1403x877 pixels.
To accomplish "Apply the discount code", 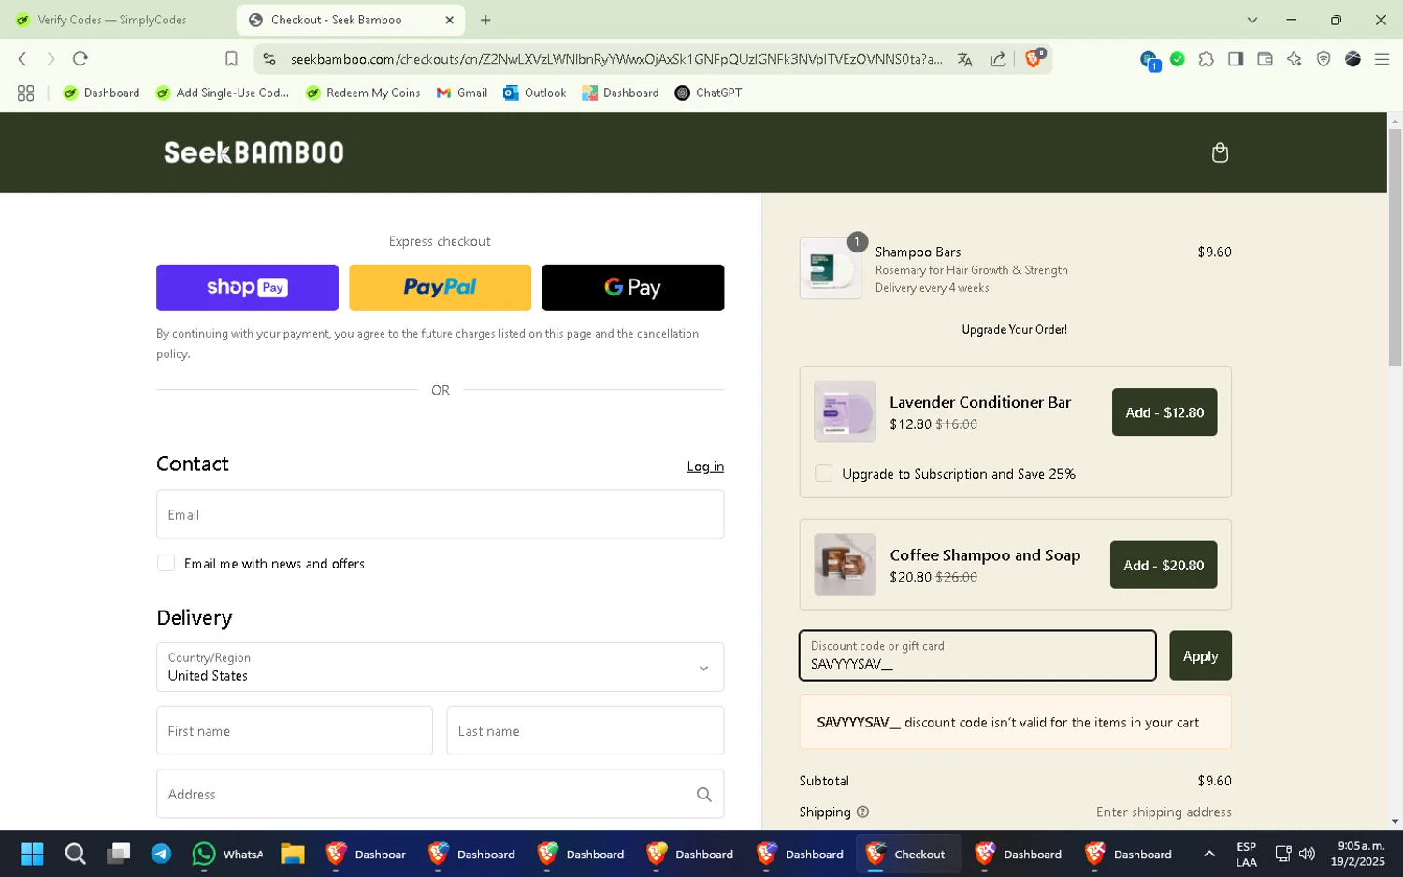I will [1200, 655].
